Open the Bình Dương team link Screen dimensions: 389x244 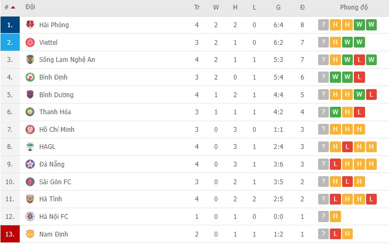(x=56, y=95)
